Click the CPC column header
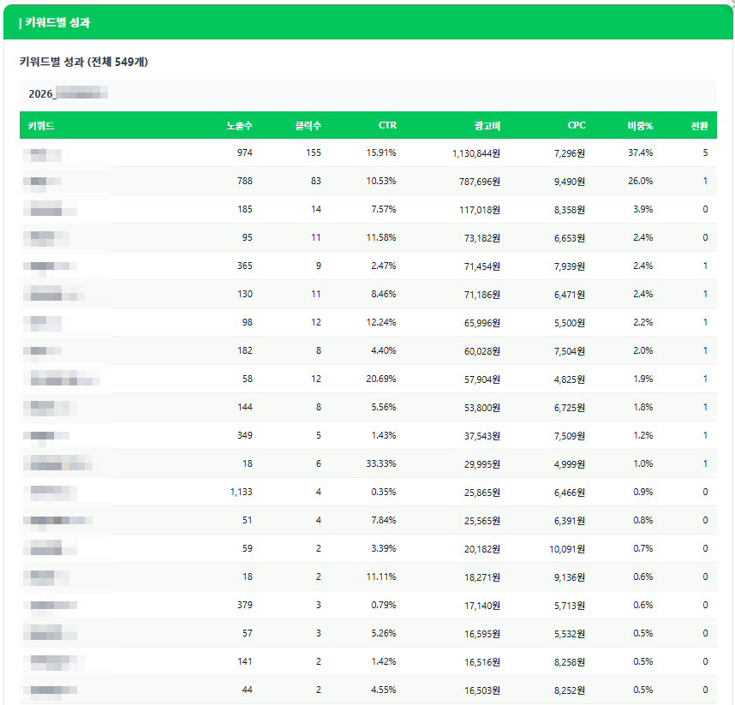The height and width of the screenshot is (705, 735). 577,126
